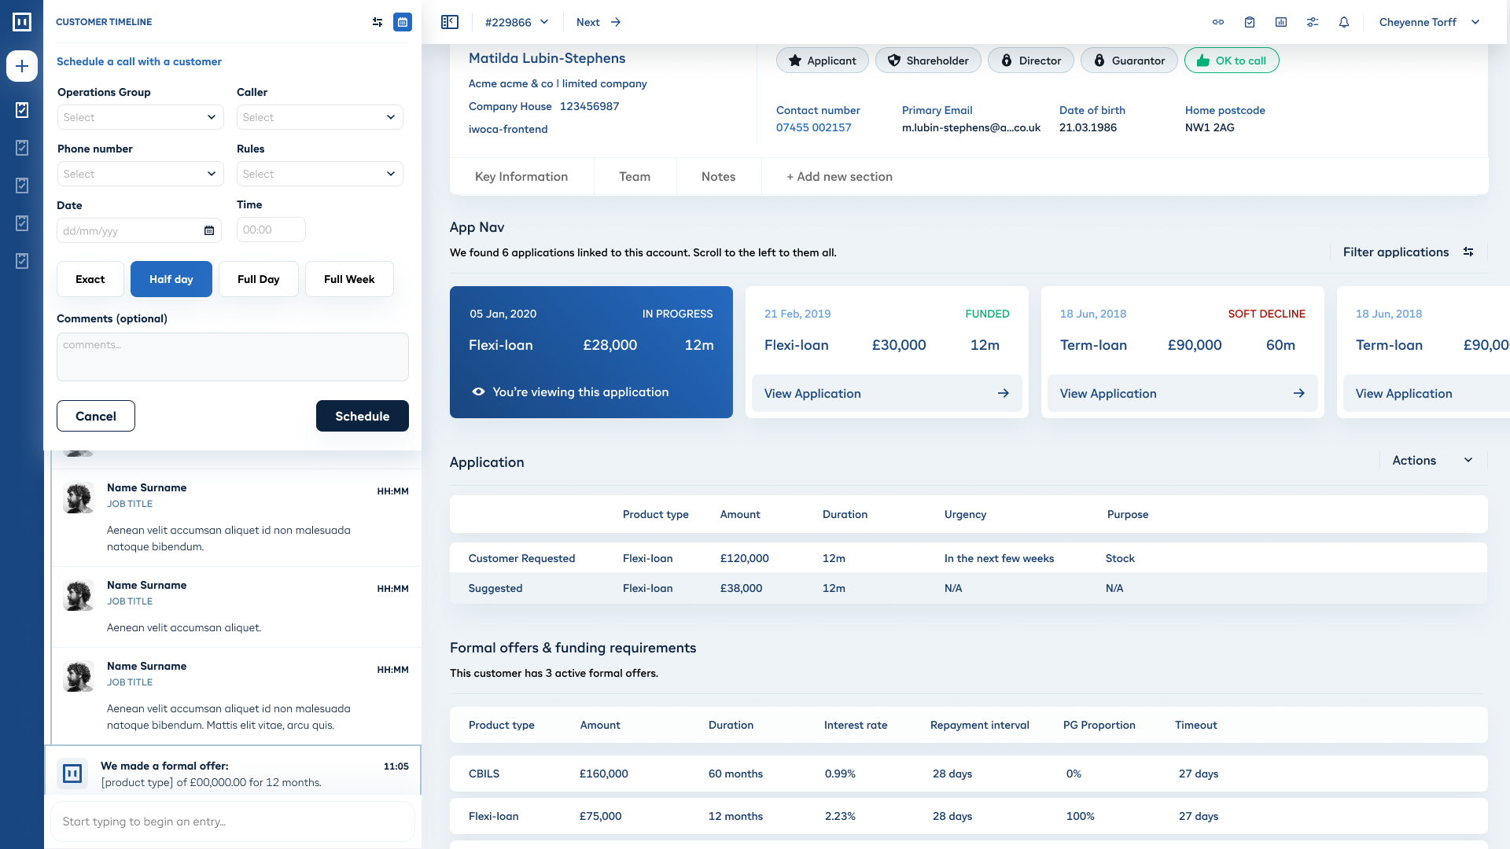Click eye icon on viewing application card
The height and width of the screenshot is (849, 1510).
point(478,391)
